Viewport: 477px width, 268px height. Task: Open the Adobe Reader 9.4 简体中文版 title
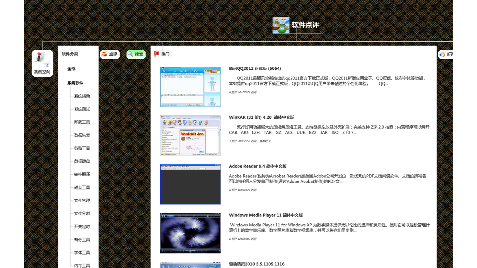click(257, 166)
